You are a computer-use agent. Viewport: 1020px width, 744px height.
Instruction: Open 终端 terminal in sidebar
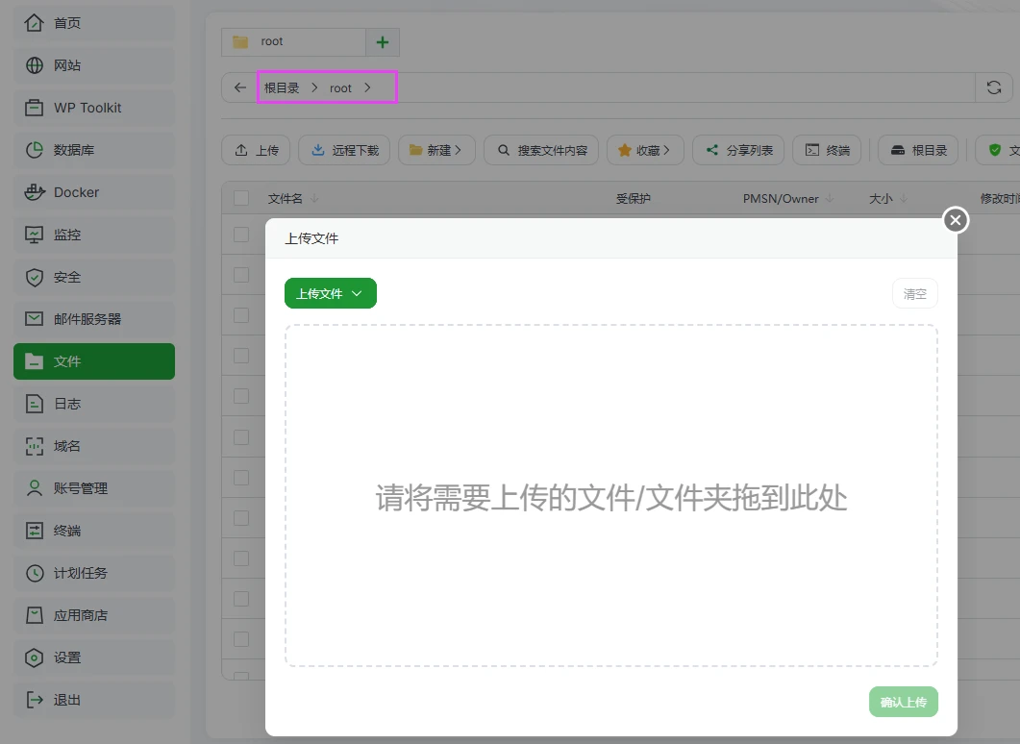(x=93, y=531)
